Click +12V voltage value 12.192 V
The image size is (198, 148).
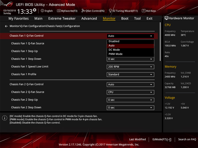pos(169,108)
